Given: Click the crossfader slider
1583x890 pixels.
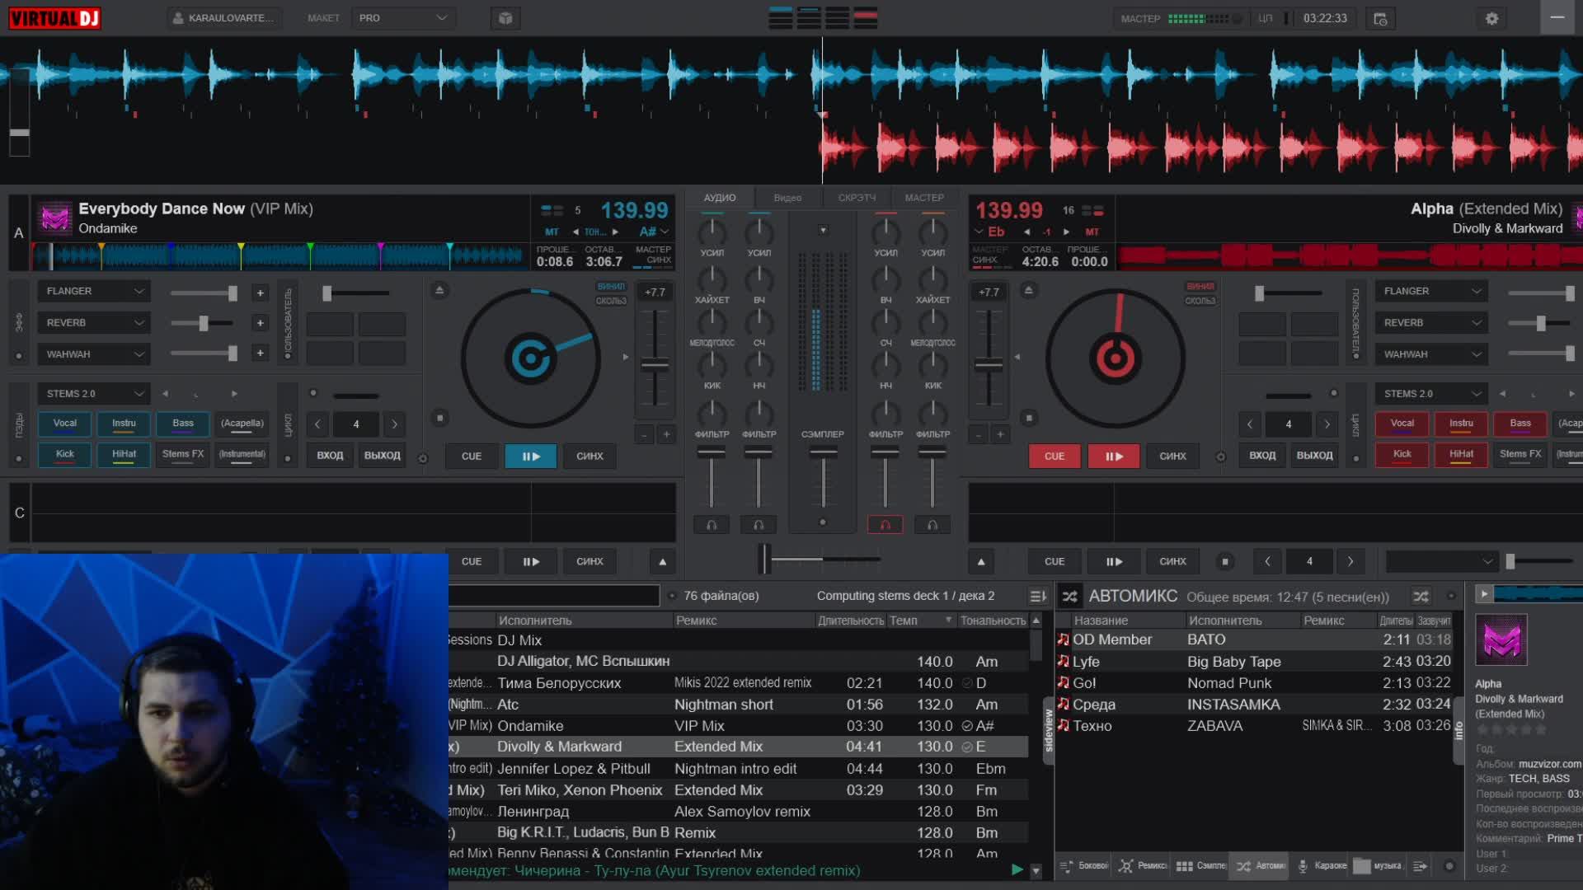Looking at the screenshot, I should point(764,560).
